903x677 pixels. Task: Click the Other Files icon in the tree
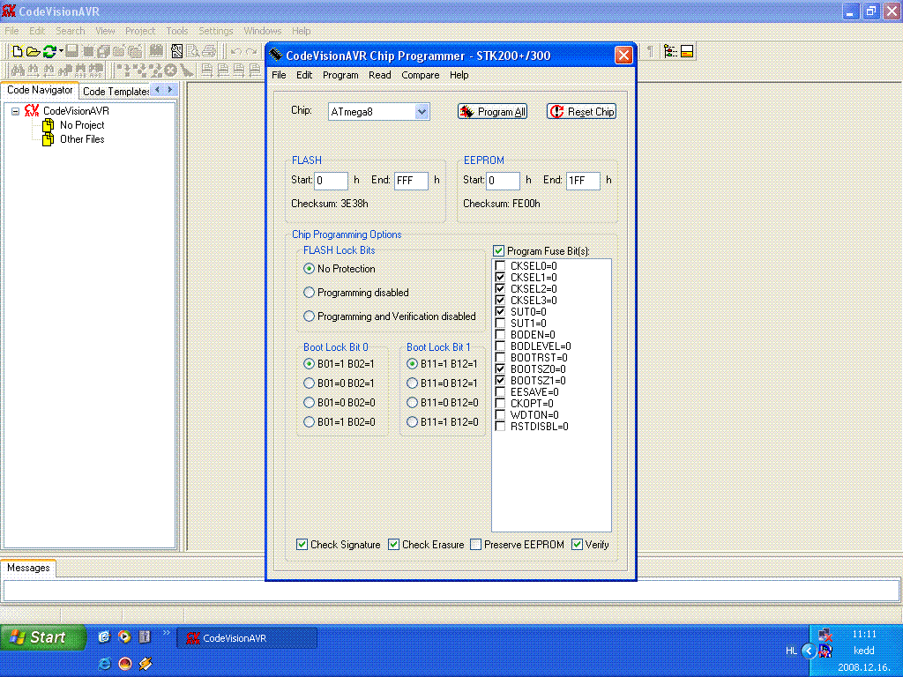tap(49, 139)
